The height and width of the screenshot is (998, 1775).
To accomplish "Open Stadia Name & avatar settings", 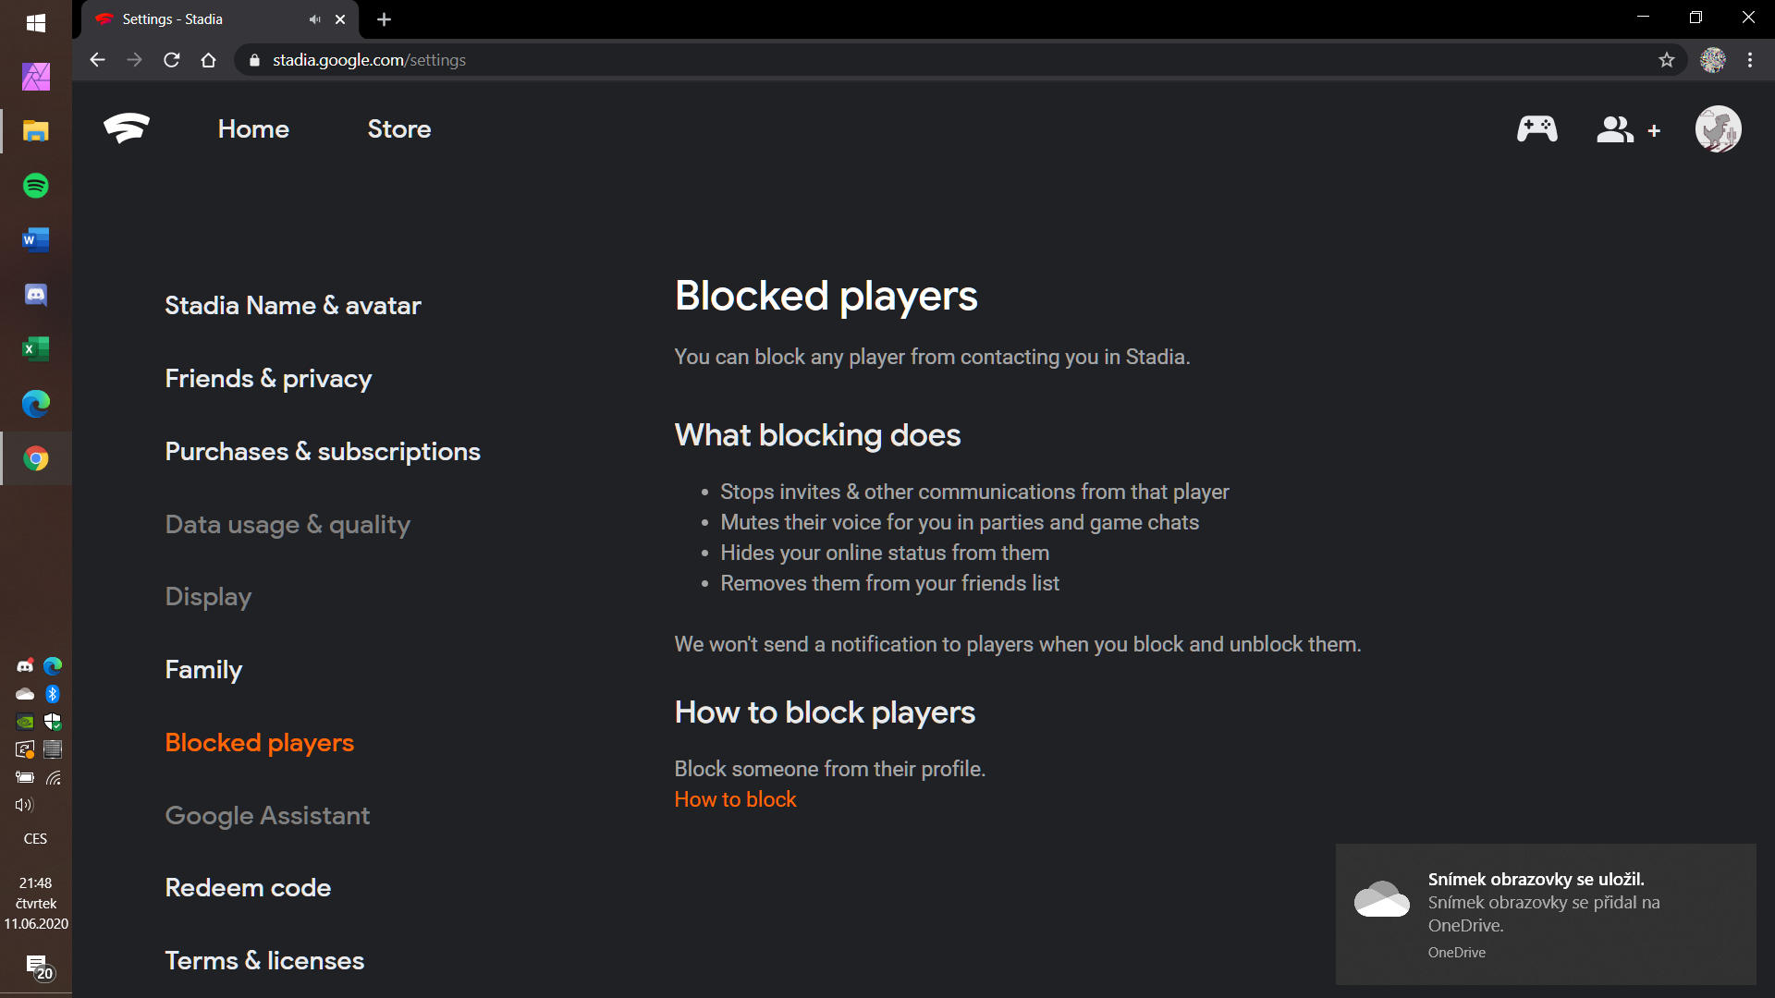I will (x=293, y=306).
